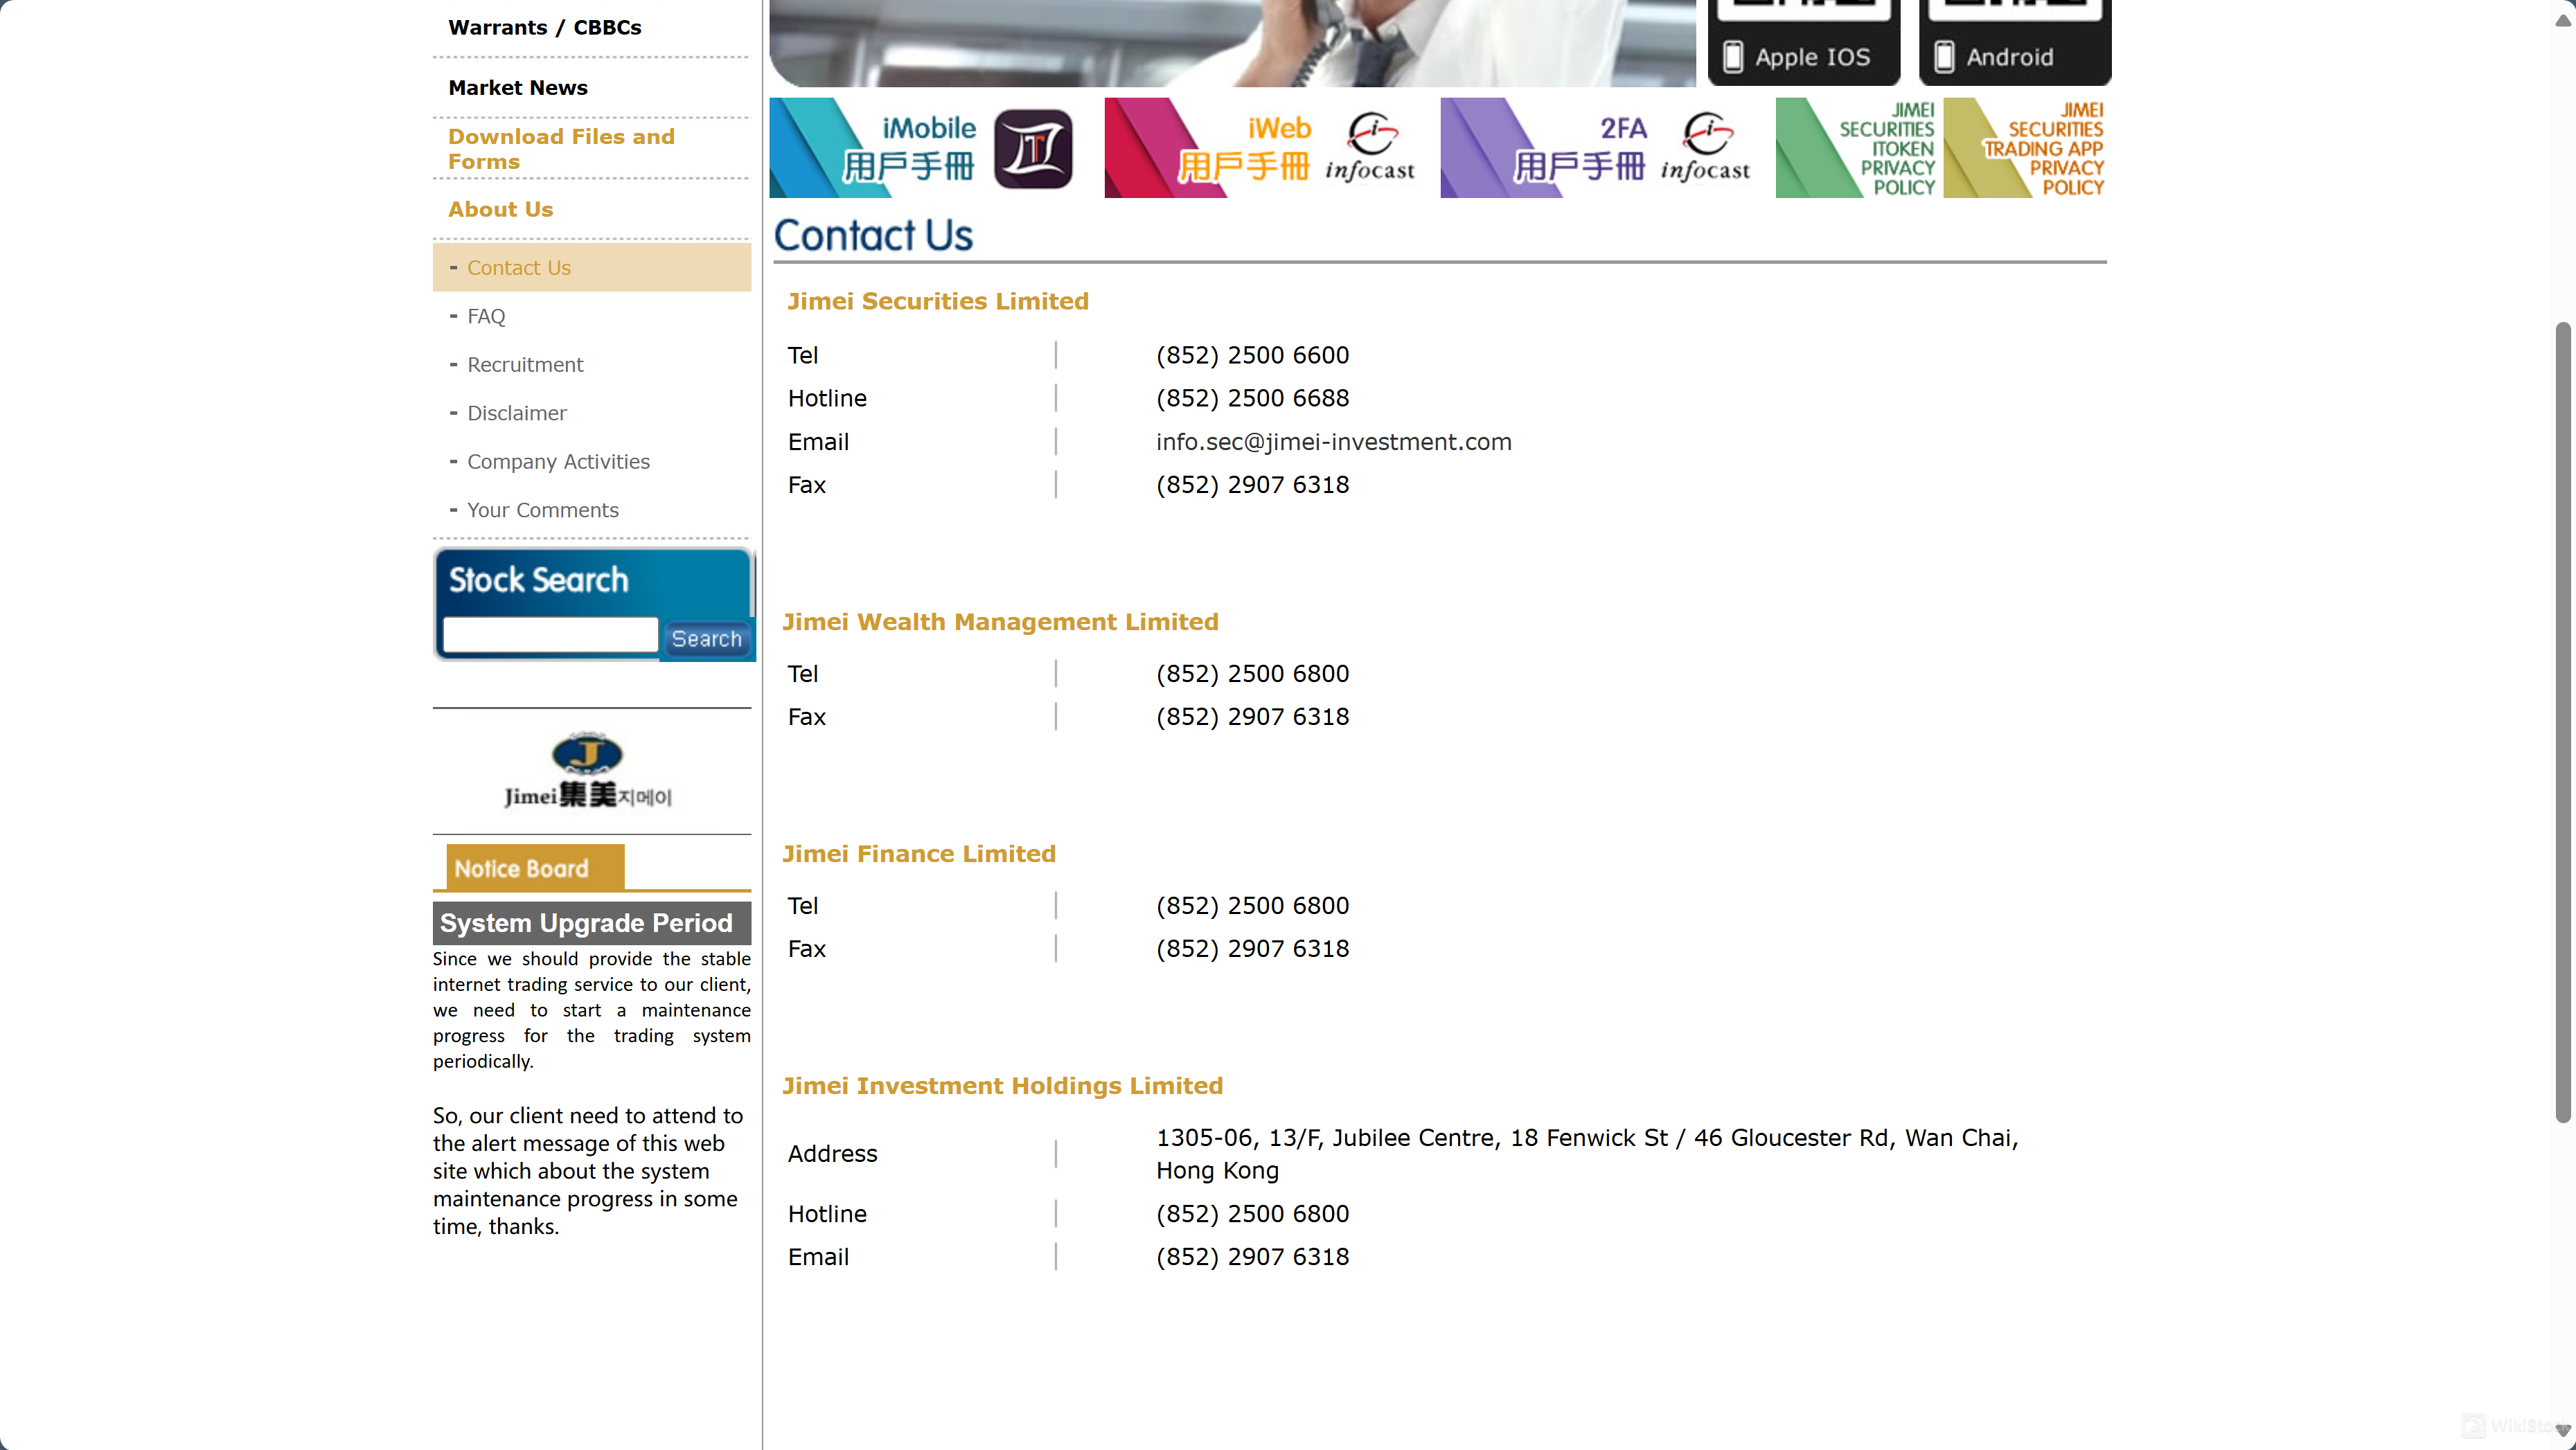The width and height of the screenshot is (2576, 1450).
Task: Open Trading App Privacy Policy banner
Action: (x=2026, y=147)
